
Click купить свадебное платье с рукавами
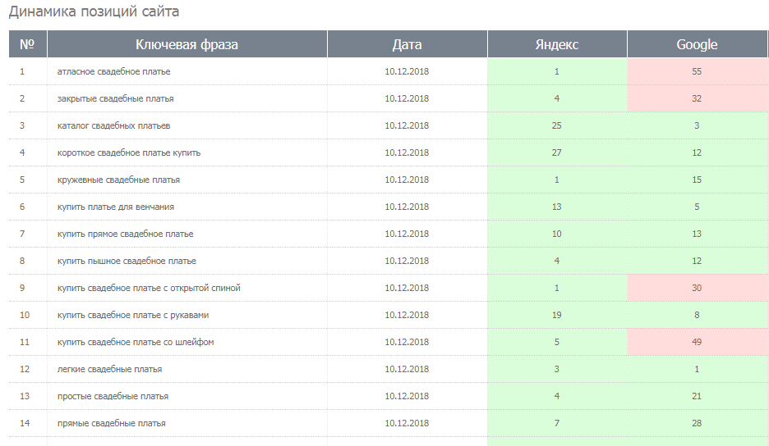133,315
